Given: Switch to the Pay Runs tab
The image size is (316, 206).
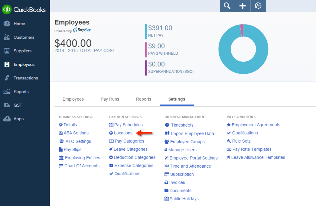Looking at the screenshot, I should coord(110,99).
